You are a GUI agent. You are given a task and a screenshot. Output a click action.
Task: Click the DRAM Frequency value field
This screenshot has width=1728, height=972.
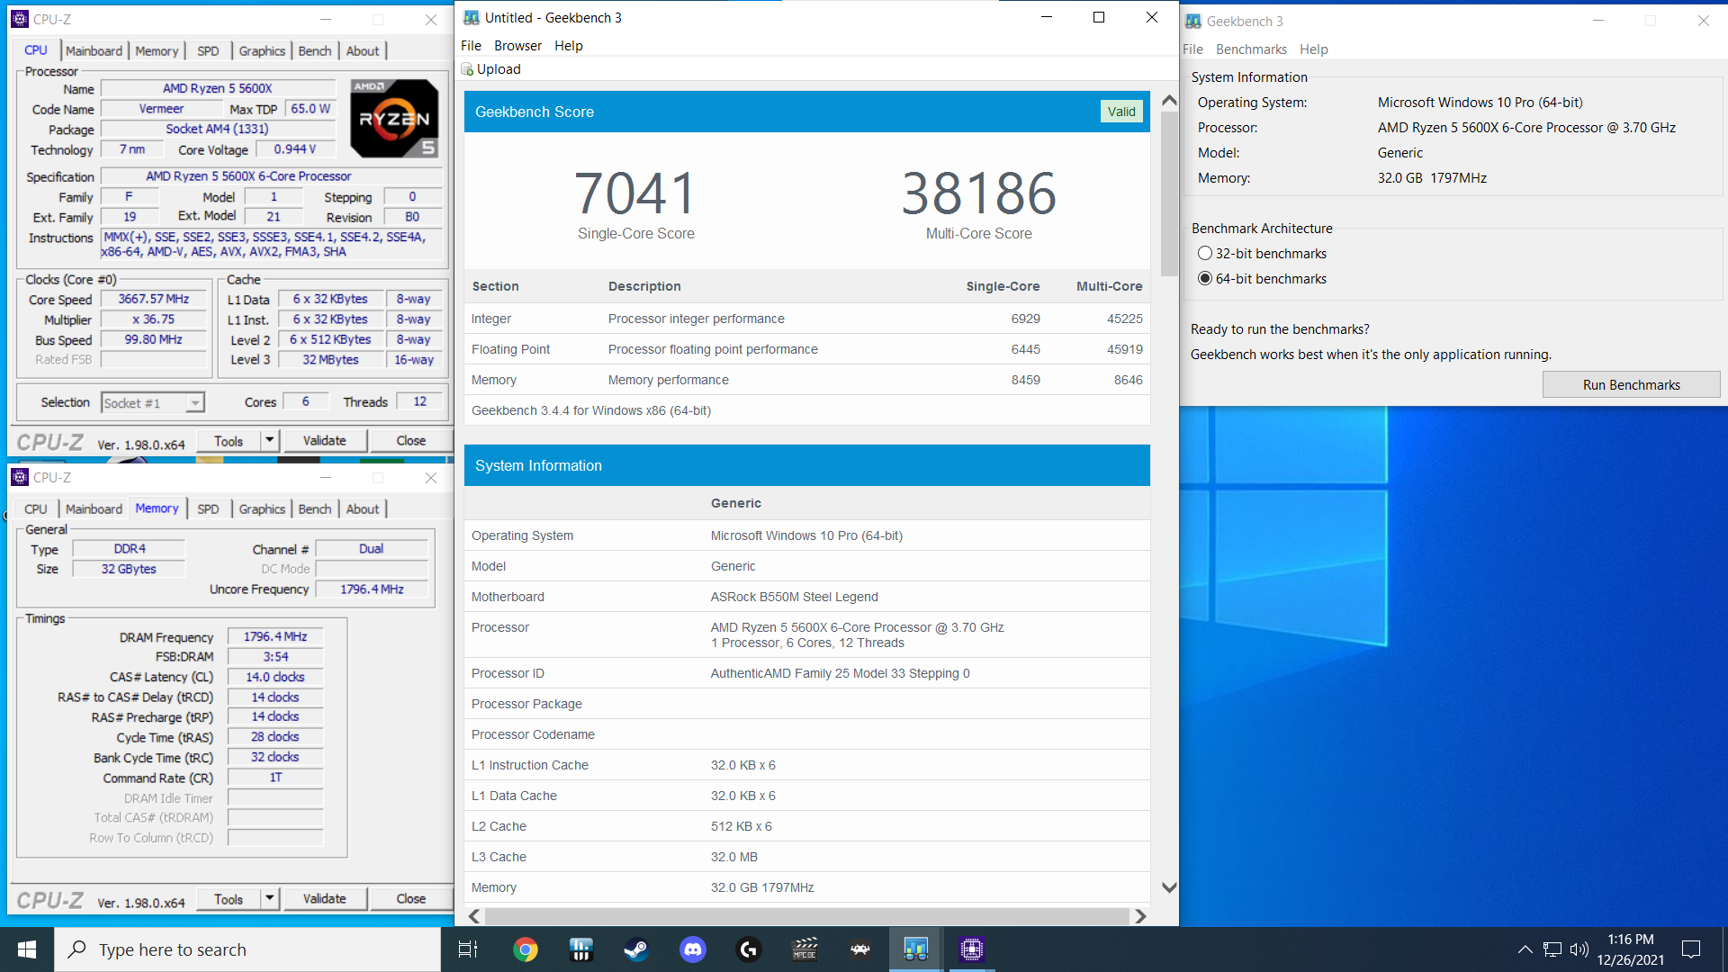pyautogui.click(x=275, y=636)
